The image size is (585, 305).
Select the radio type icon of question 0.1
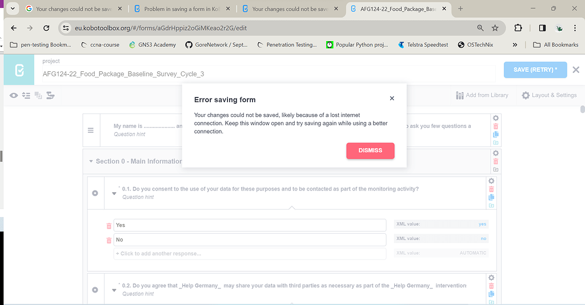tap(95, 193)
